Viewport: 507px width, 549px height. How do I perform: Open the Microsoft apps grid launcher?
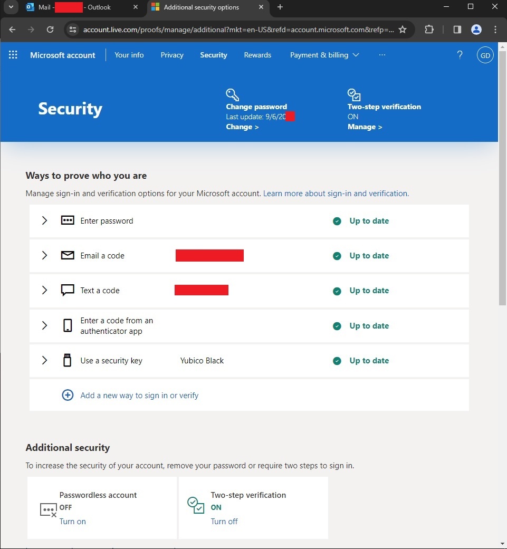click(x=13, y=55)
